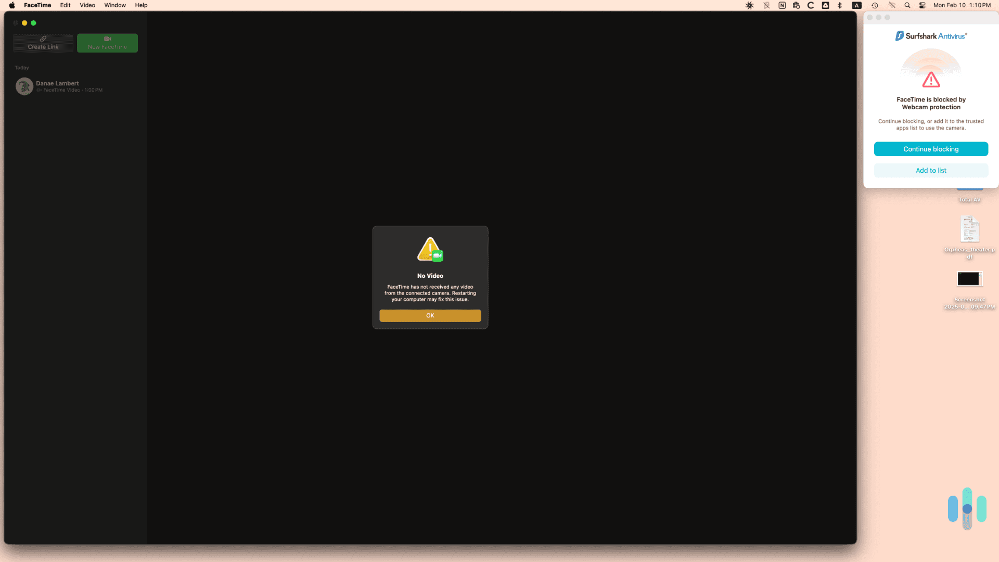The height and width of the screenshot is (562, 999).
Task: Open the Edit menu
Action: 65,5
